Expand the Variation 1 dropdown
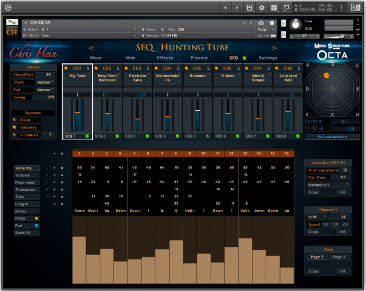This screenshot has width=366, height=291. 329,185
